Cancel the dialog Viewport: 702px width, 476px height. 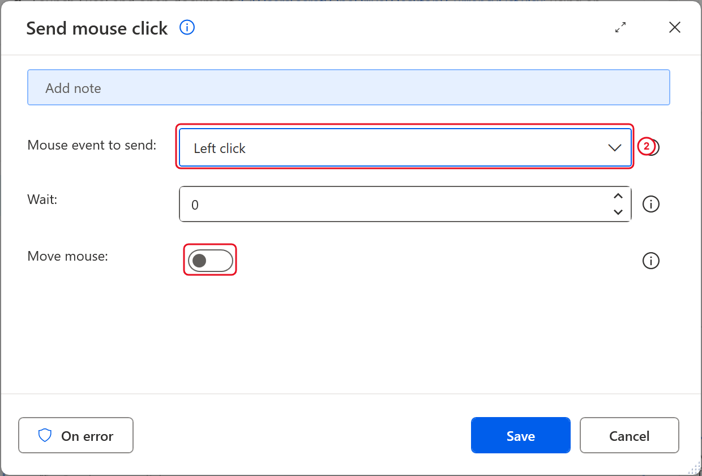point(629,435)
